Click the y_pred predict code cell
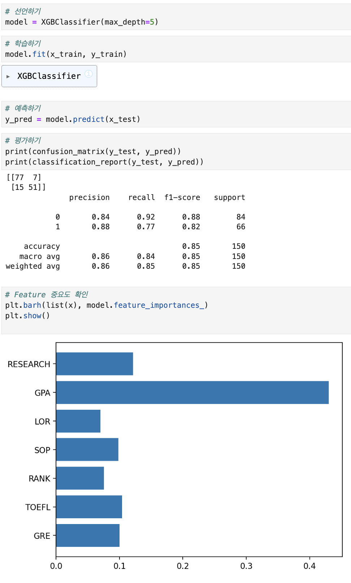The height and width of the screenshot is (583, 351). [176, 114]
